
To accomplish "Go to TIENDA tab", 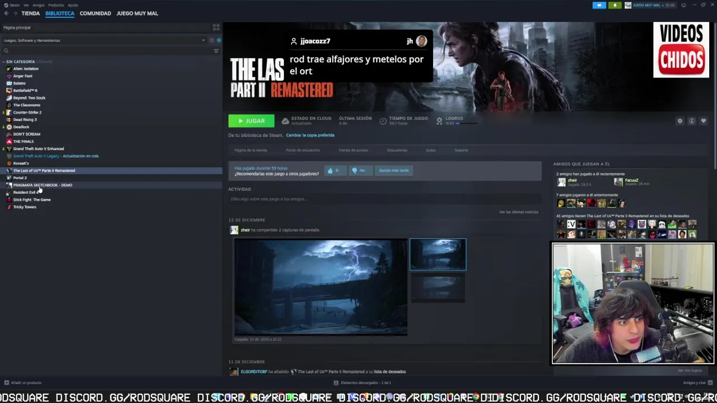I will pos(30,13).
